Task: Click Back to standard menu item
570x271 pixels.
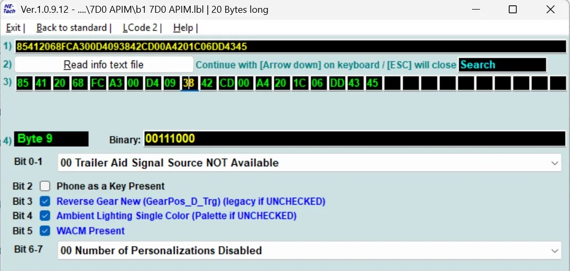Action: tap(71, 28)
